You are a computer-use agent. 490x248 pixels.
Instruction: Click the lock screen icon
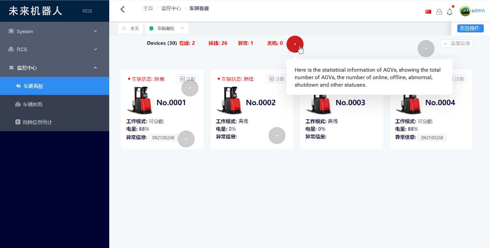pos(439,12)
